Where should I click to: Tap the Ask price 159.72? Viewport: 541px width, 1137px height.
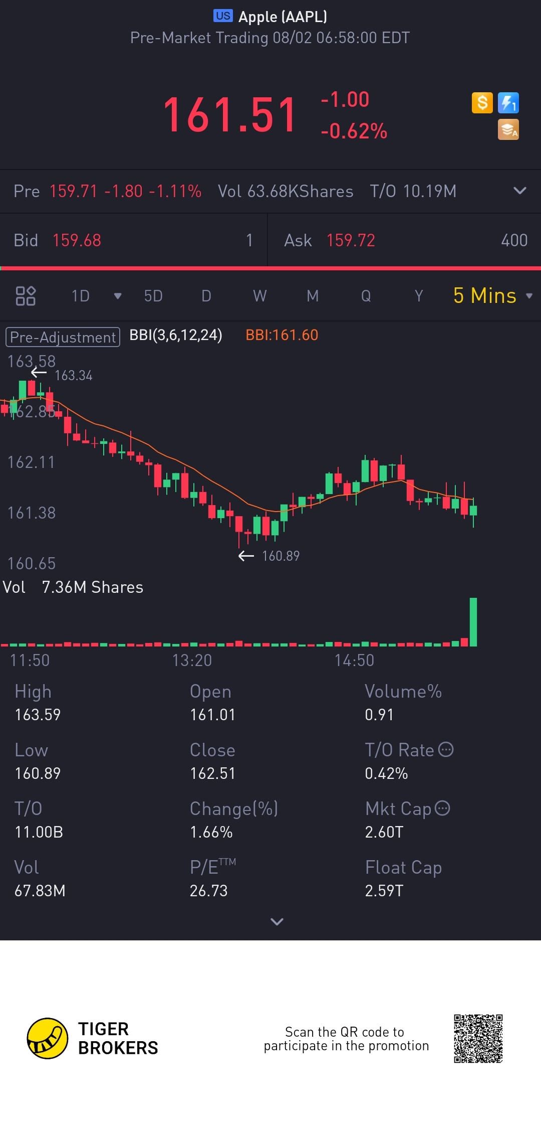pyautogui.click(x=351, y=240)
